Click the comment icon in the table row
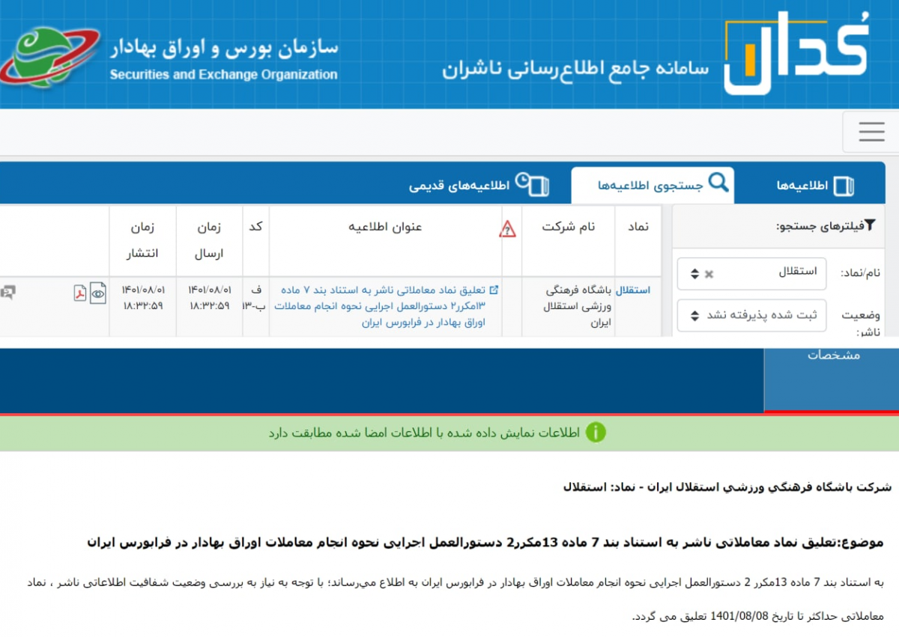 click(x=8, y=293)
